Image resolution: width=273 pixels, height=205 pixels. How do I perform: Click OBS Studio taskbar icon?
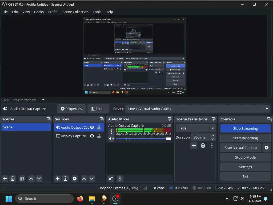coord(115,199)
